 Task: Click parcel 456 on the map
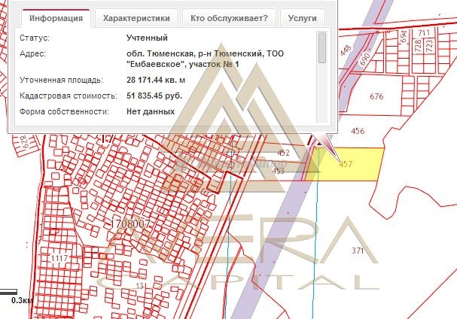tap(358, 131)
